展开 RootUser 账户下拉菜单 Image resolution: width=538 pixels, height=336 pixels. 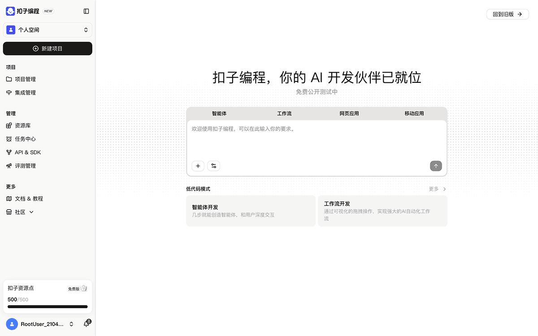(71, 323)
